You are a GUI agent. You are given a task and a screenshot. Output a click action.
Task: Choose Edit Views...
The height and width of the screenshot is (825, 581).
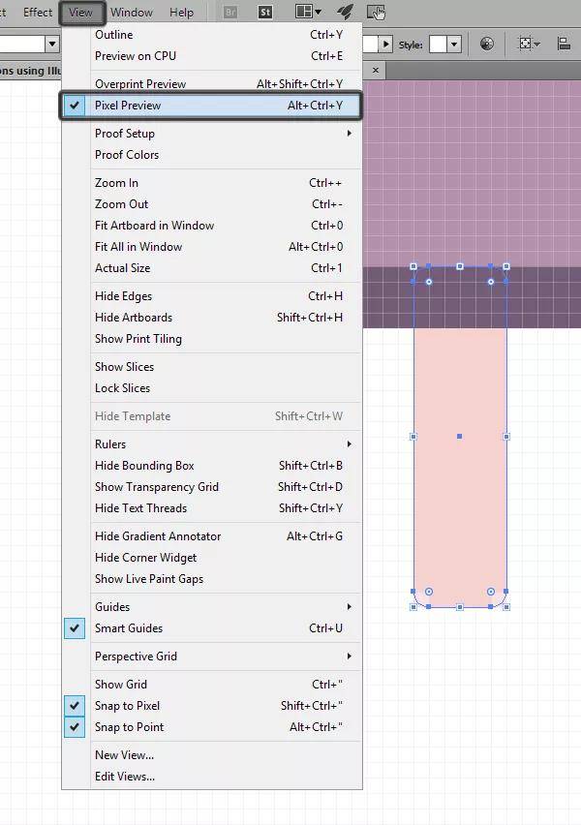(210, 776)
